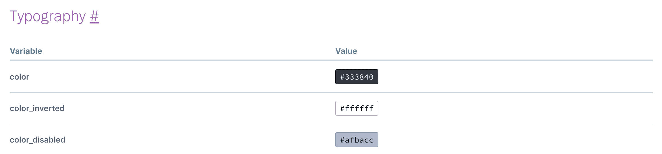Select the color_inverted variable name

(37, 108)
